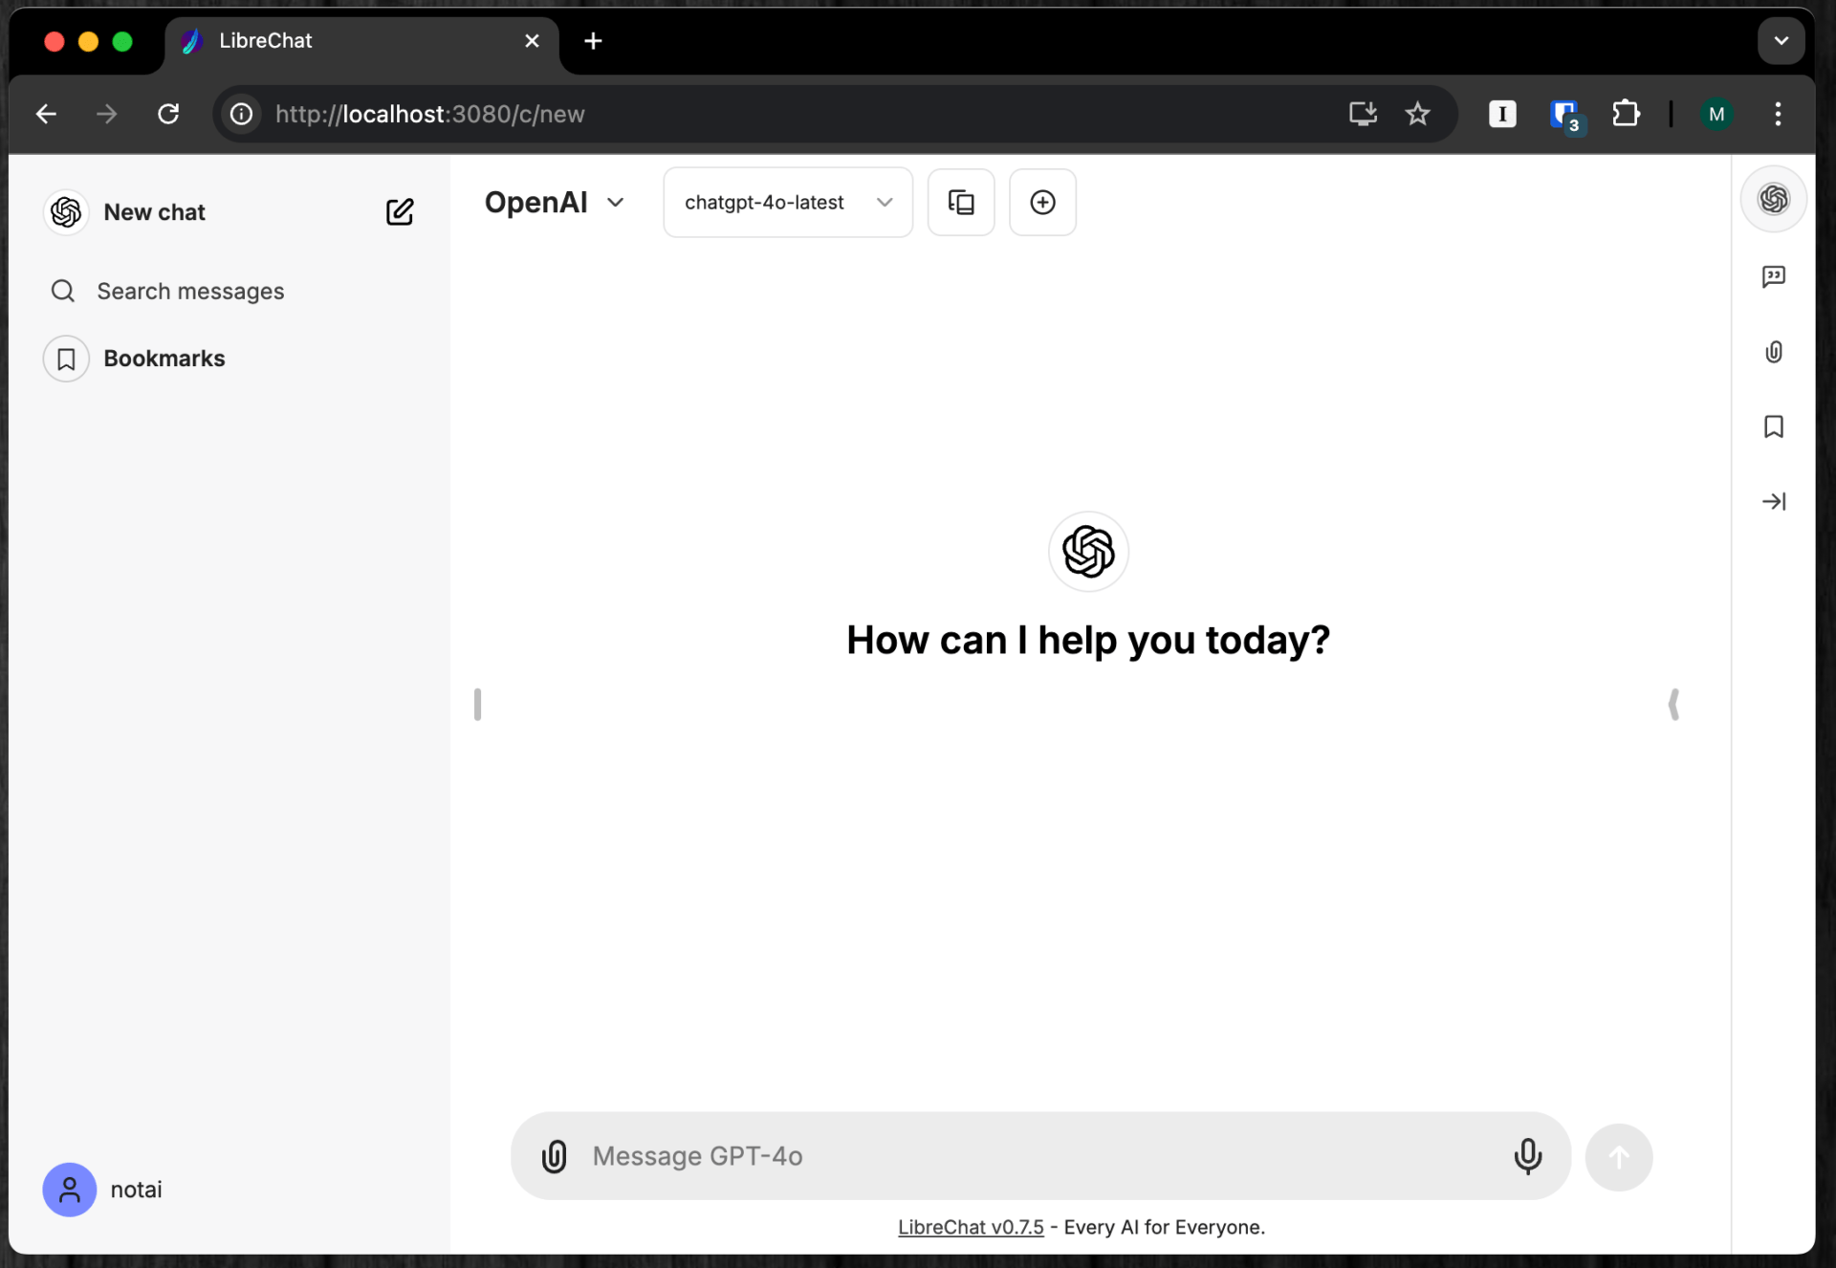Screen dimensions: 1836x1268
Task: Open the LibreChat v0.7.5 link
Action: [970, 1227]
